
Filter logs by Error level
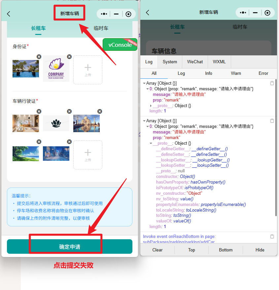[x=263, y=73]
